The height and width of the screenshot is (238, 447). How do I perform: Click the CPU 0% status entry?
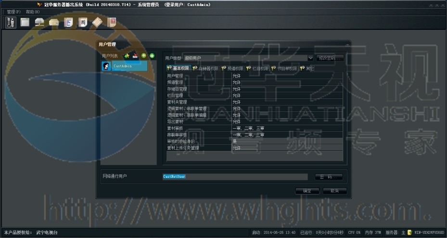pyautogui.click(x=354, y=233)
